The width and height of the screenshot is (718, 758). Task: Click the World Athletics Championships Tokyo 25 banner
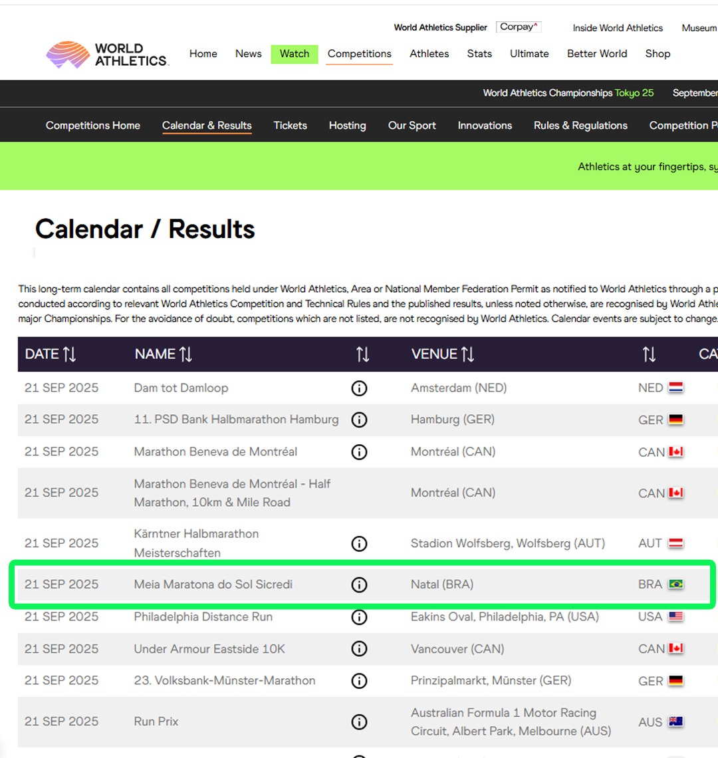tap(568, 93)
